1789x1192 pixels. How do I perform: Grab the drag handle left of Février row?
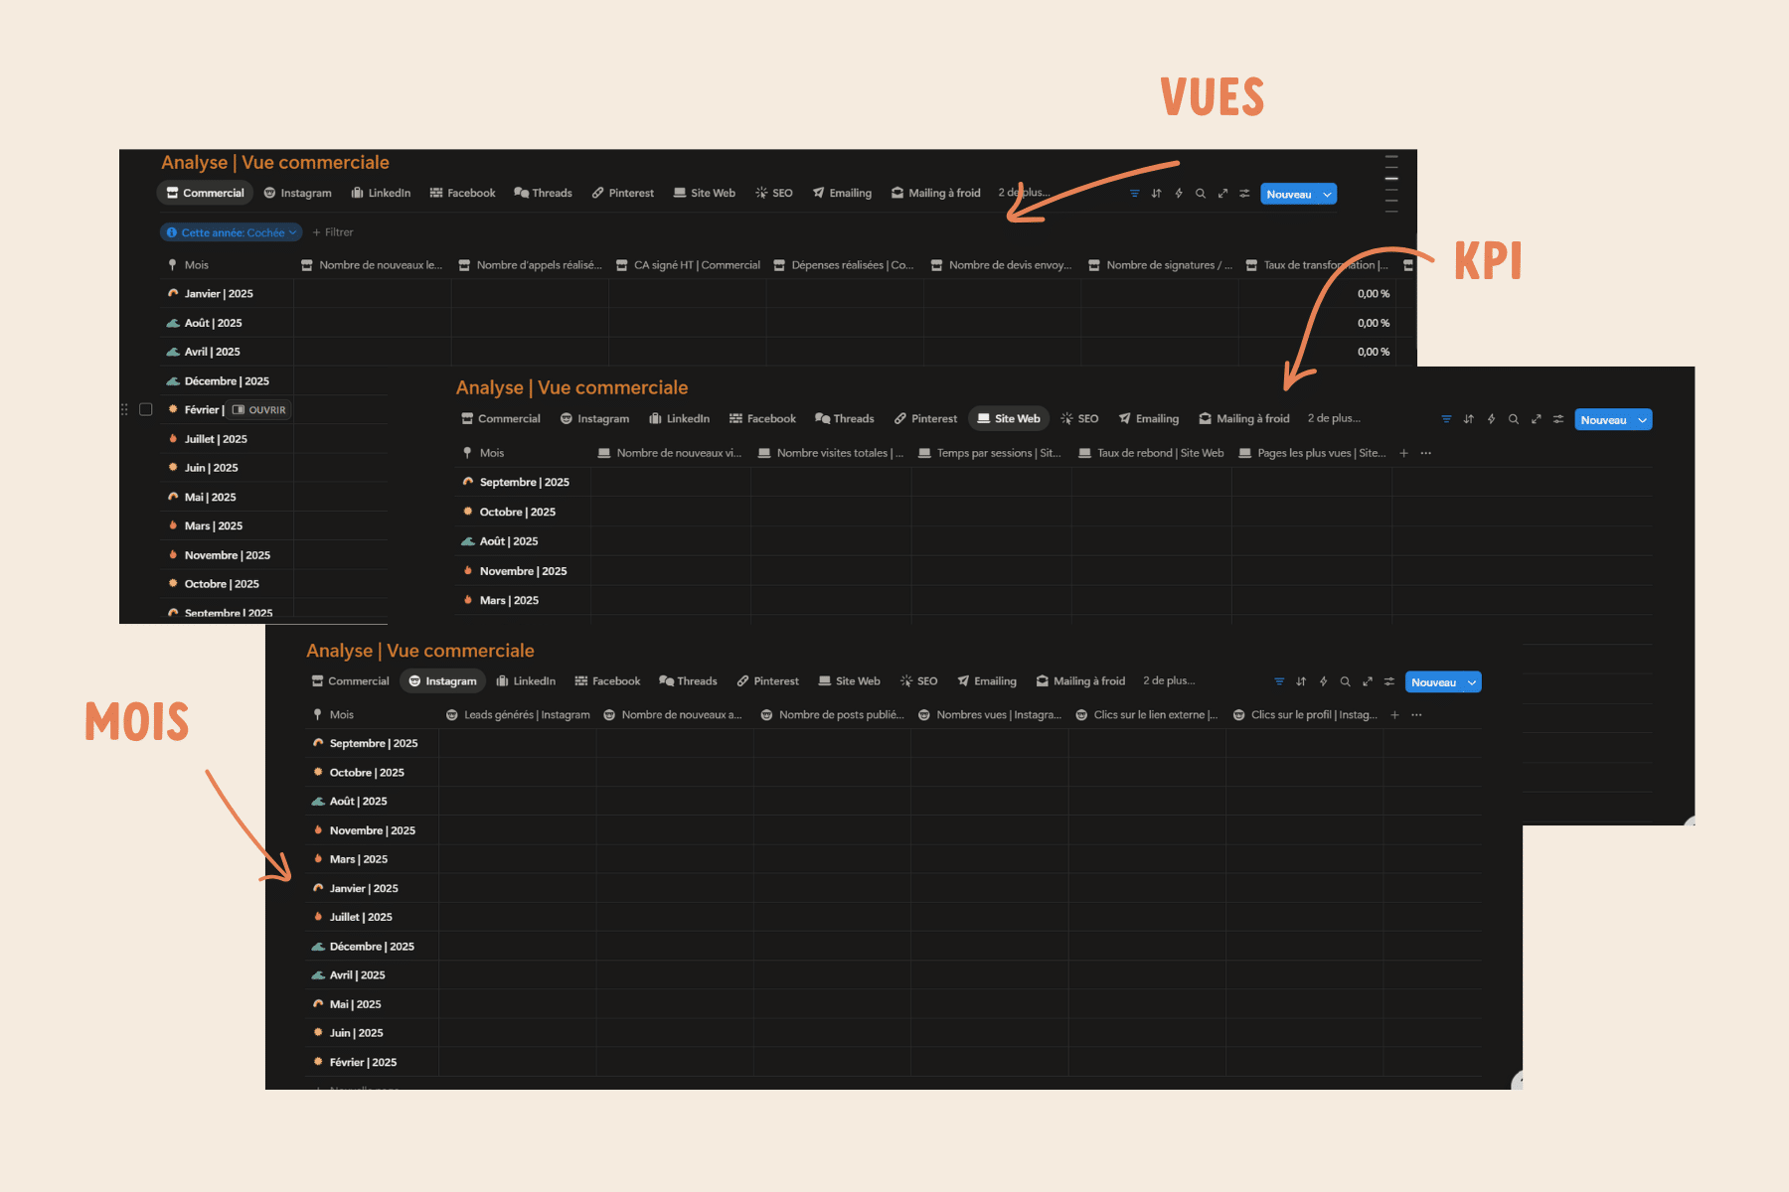[x=124, y=409]
